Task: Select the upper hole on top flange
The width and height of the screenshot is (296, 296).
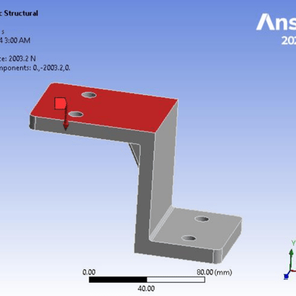Action: point(89,94)
